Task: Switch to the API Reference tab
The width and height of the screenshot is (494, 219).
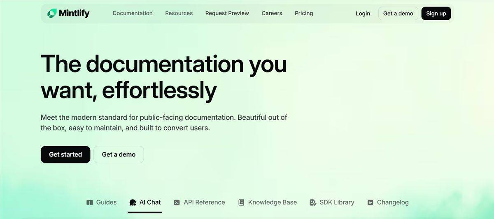Action: [x=200, y=202]
